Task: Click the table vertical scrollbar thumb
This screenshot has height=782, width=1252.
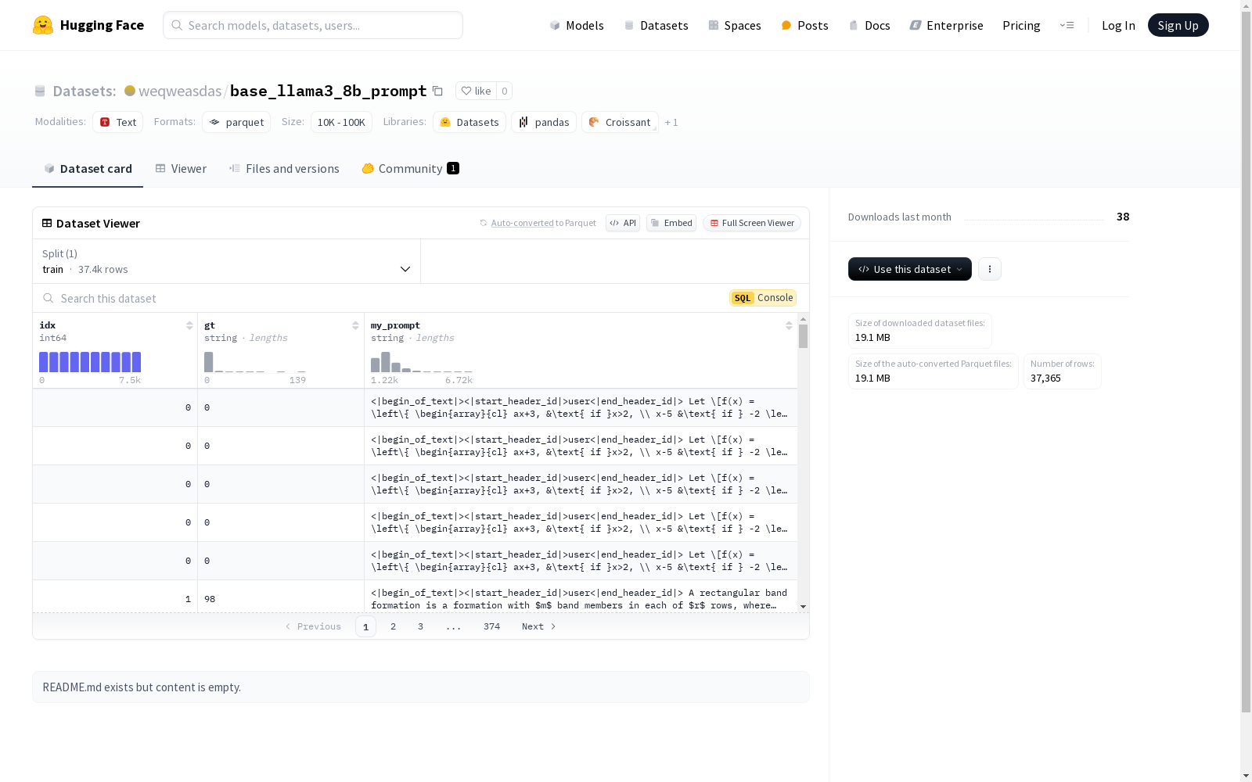Action: tap(803, 336)
